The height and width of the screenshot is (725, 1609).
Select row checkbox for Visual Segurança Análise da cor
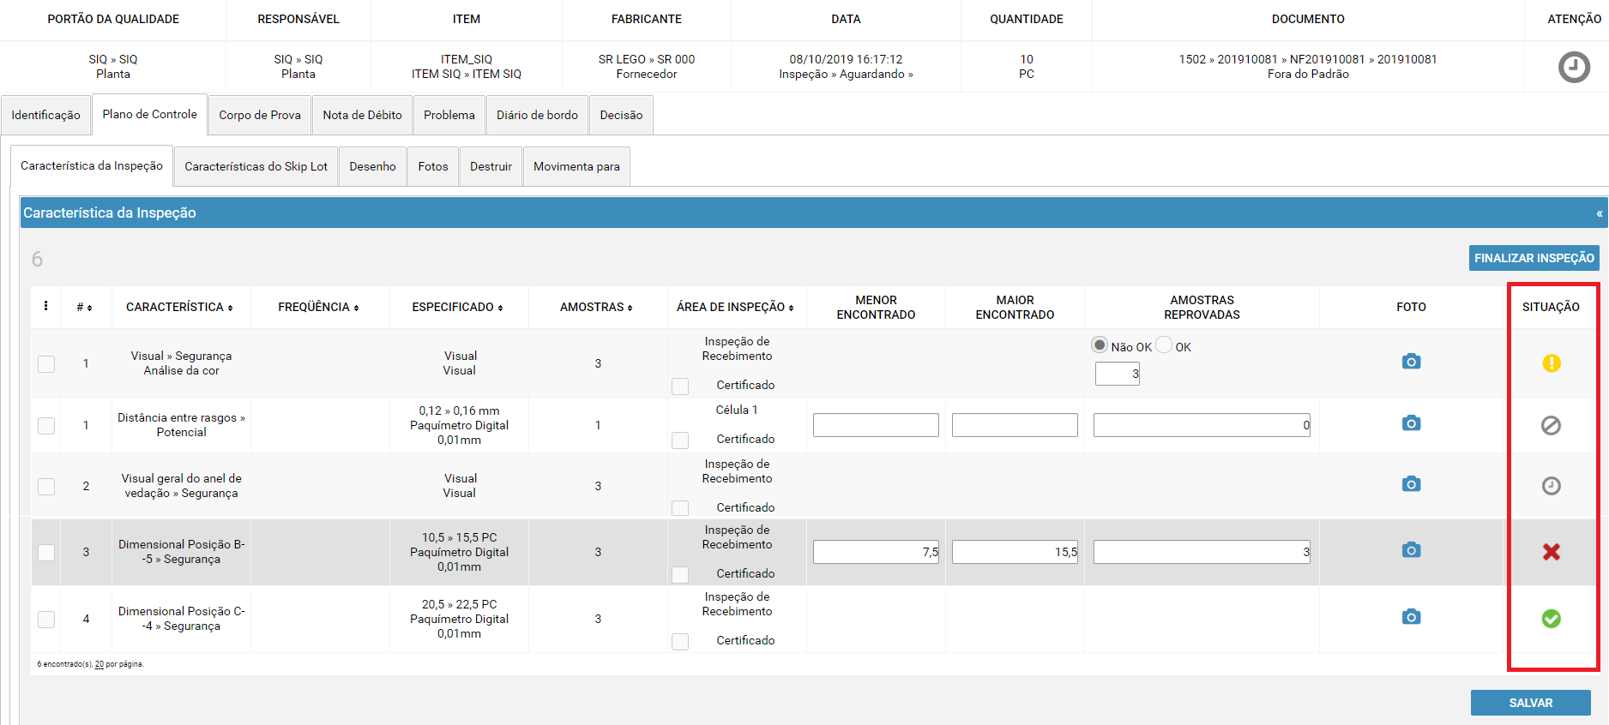click(46, 364)
